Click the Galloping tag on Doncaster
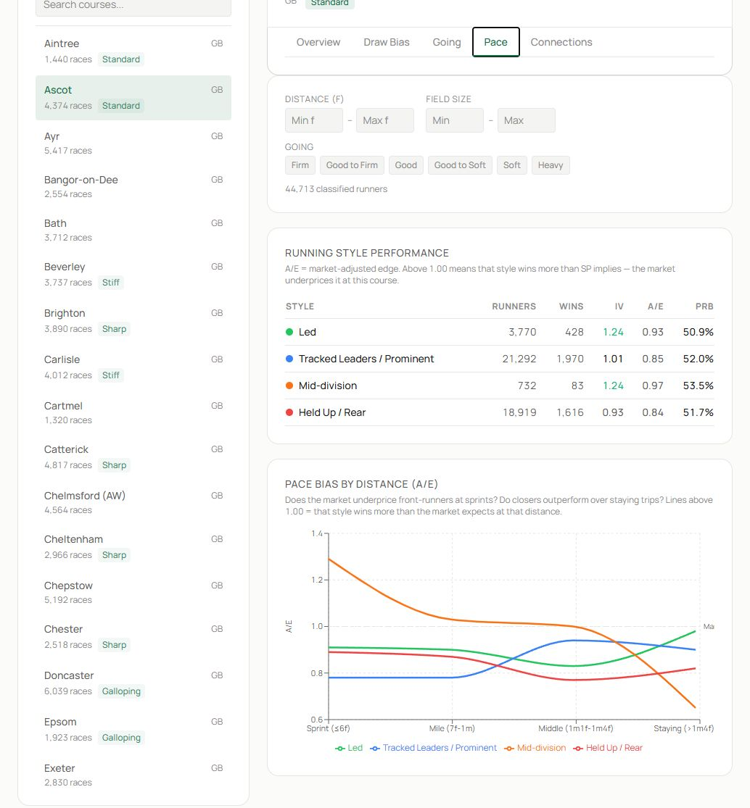 121,691
